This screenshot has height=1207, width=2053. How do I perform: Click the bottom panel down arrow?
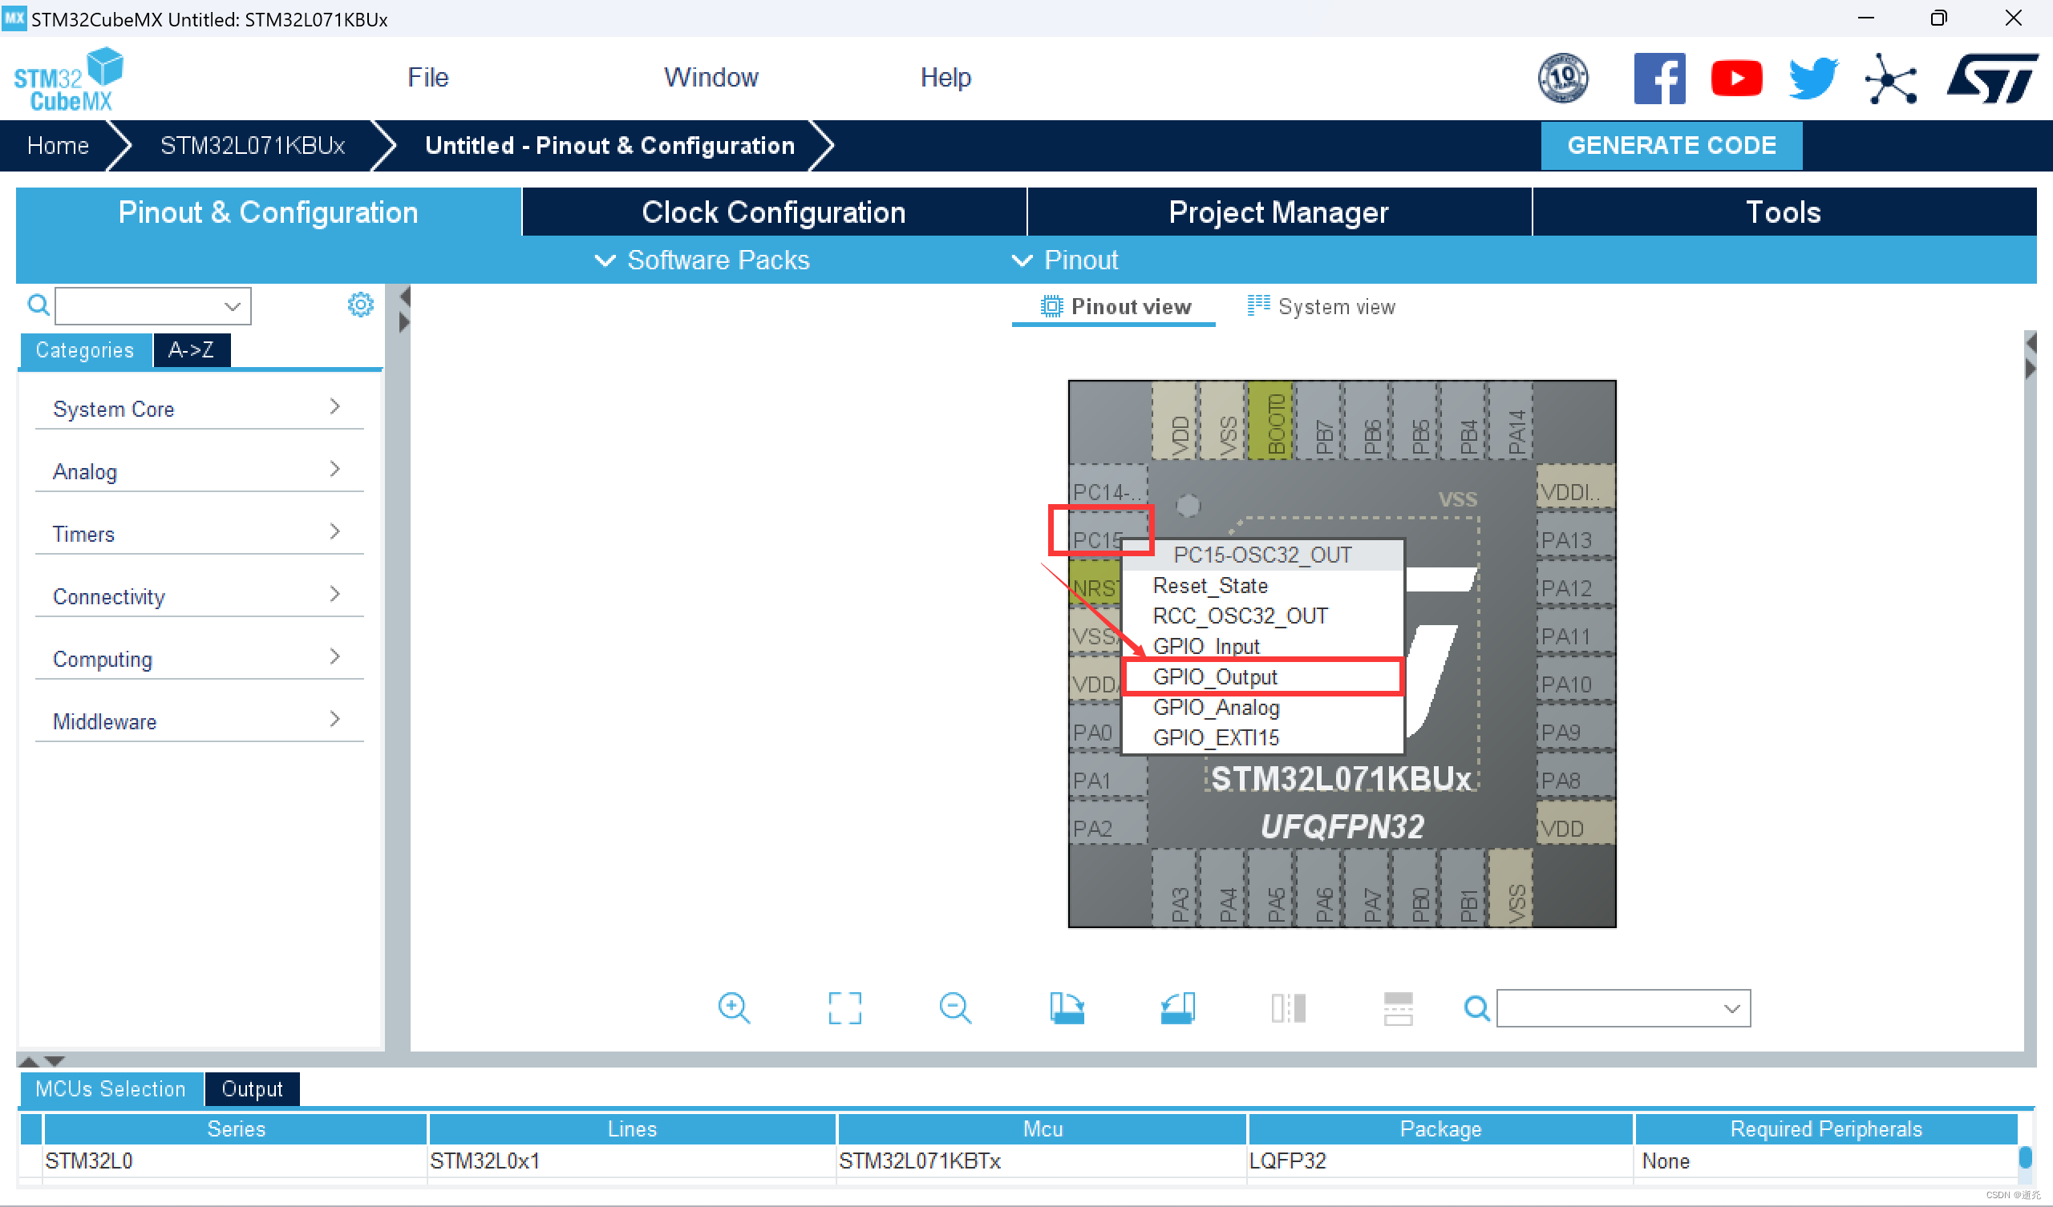[x=55, y=1061]
